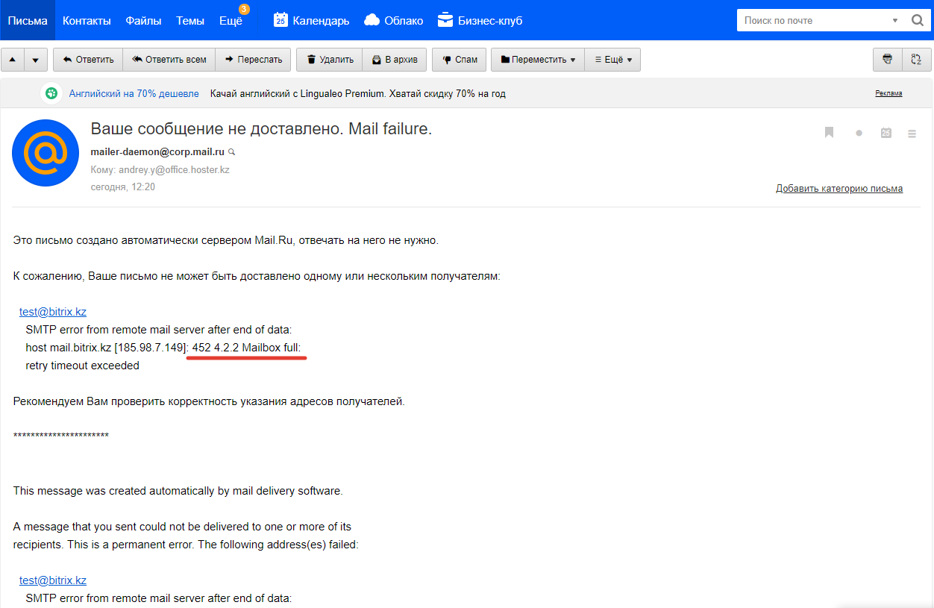Open the Переместить dropdown
Image resolution: width=934 pixels, height=608 pixels.
(538, 60)
